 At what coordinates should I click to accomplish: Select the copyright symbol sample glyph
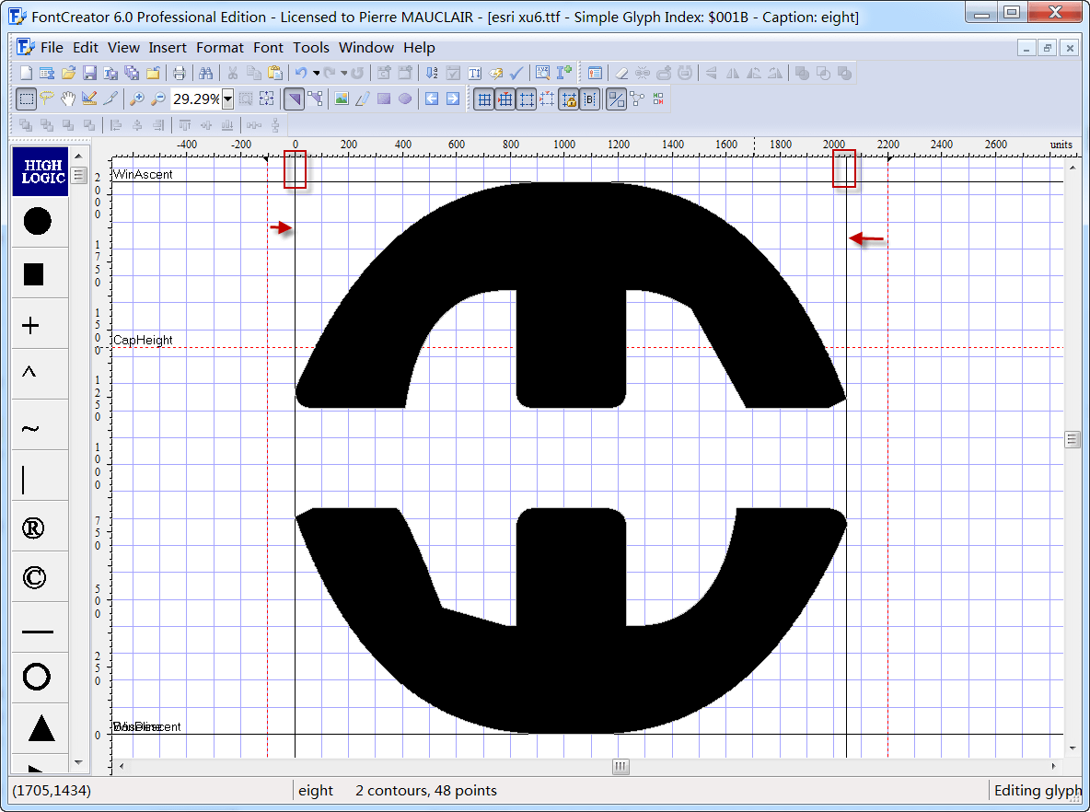[35, 578]
